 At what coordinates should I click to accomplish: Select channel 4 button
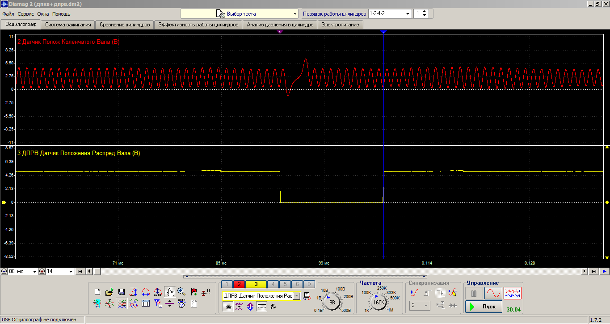273,284
